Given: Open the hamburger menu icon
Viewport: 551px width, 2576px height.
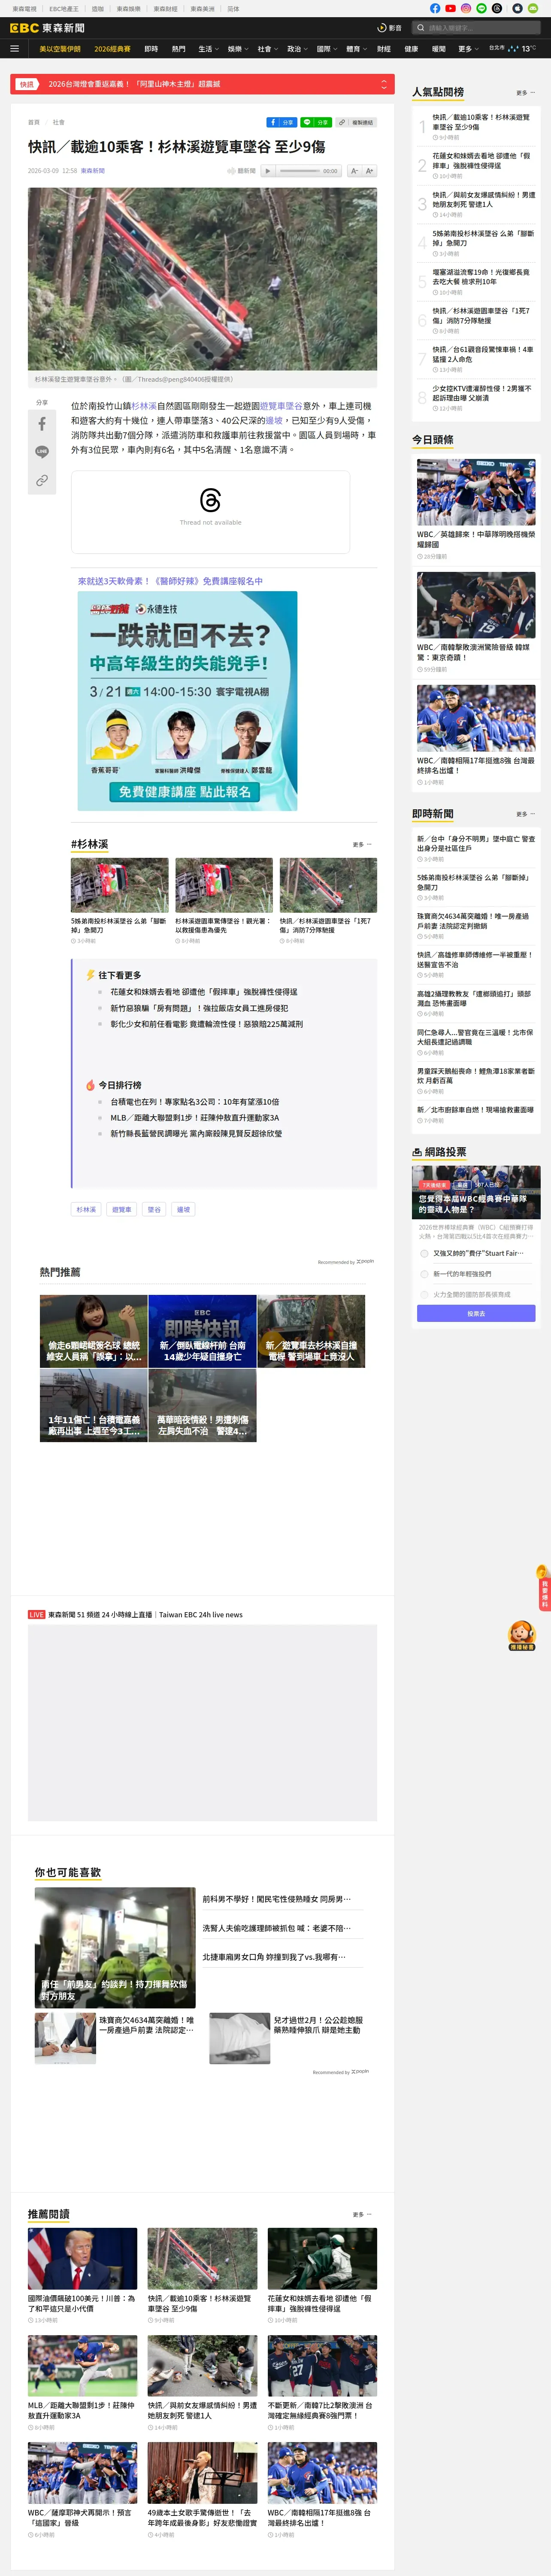Looking at the screenshot, I should coord(14,48).
